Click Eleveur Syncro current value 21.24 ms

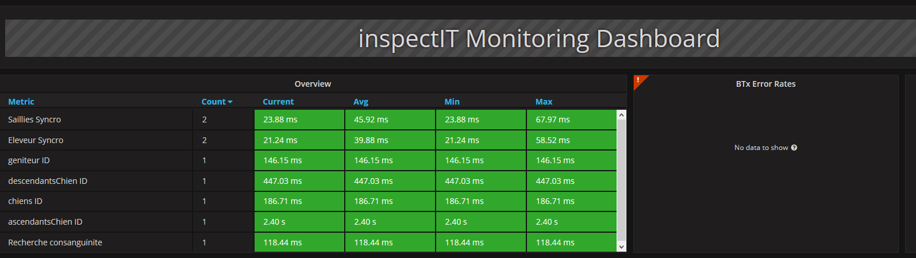click(x=299, y=140)
